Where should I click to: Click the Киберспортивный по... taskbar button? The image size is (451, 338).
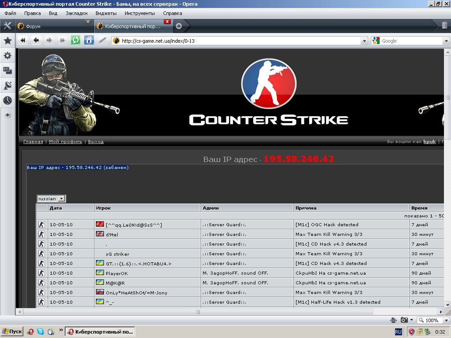pyautogui.click(x=100, y=332)
